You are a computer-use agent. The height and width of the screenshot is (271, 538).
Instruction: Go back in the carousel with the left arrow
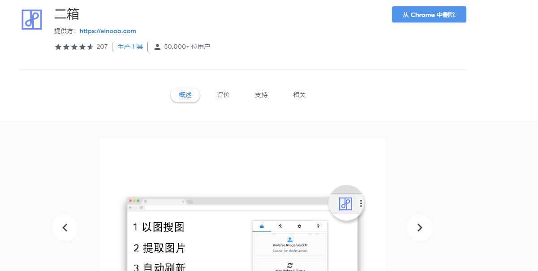click(65, 228)
